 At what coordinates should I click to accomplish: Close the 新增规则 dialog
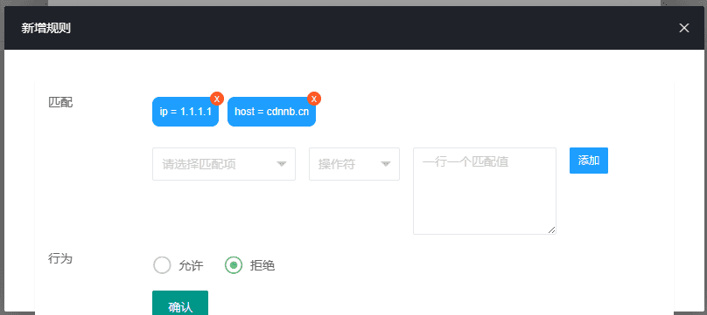tap(684, 28)
